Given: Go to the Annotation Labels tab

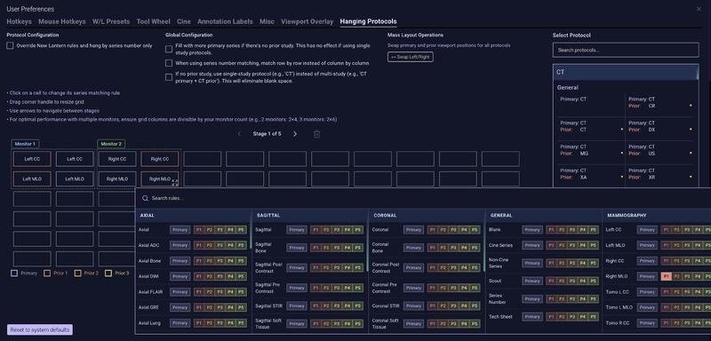Looking at the screenshot, I should pos(225,21).
